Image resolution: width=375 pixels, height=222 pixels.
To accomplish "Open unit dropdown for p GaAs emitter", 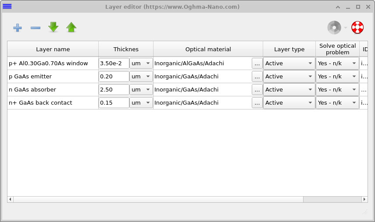I will (x=141, y=76).
